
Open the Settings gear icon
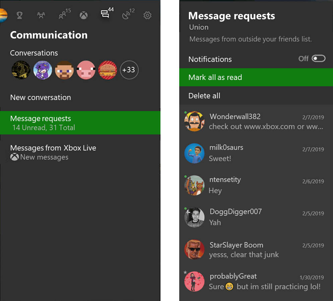(147, 15)
